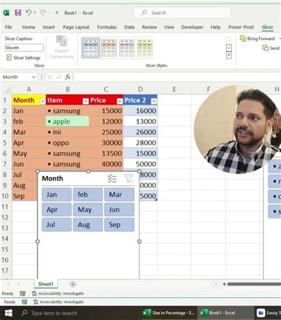Toggle the Jan slicer button
This screenshot has width=281, height=320.
pyautogui.click(x=57, y=194)
